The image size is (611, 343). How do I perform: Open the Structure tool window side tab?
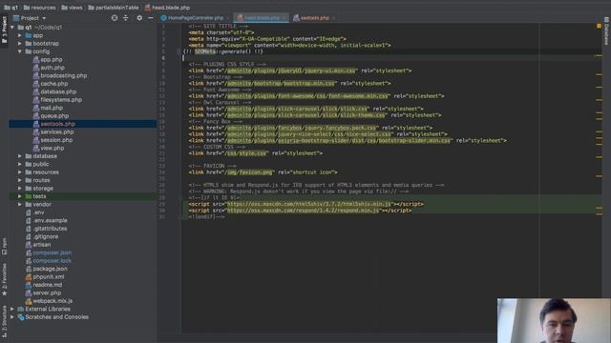click(4, 321)
